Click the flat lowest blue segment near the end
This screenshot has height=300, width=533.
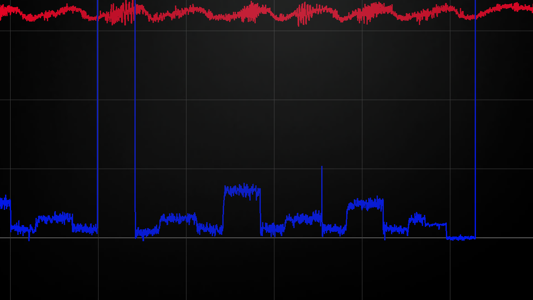pyautogui.click(x=461, y=238)
